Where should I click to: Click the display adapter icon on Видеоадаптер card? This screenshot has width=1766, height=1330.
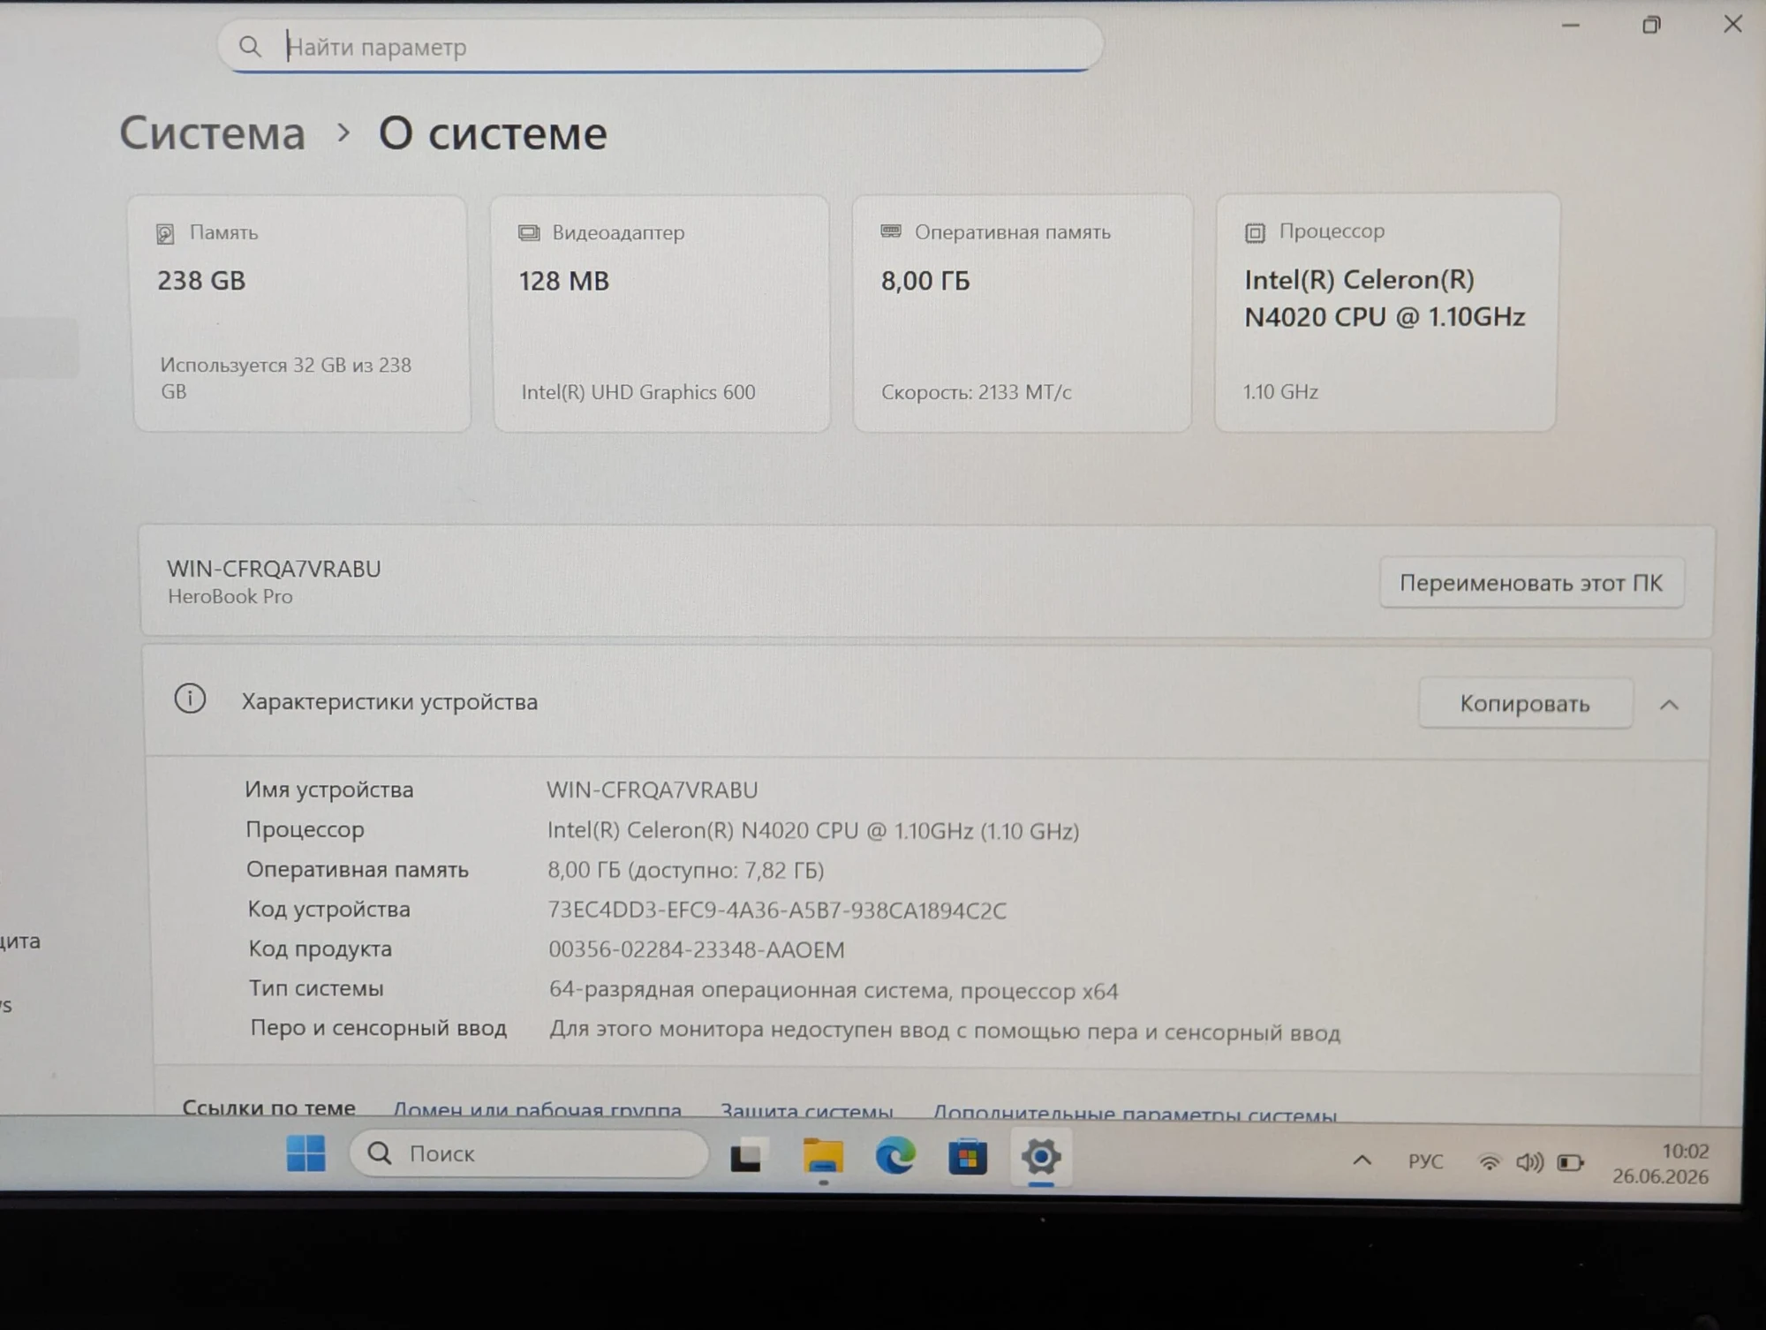click(x=528, y=232)
